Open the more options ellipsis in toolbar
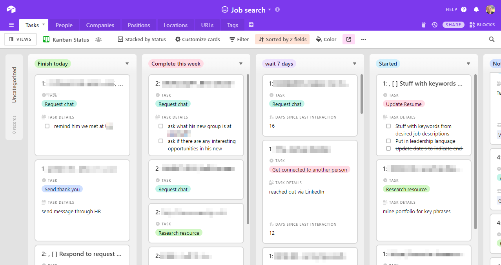This screenshot has width=501, height=265. [364, 39]
